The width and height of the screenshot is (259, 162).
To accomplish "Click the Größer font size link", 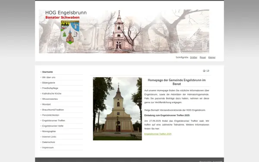I will pyautogui.click(x=193, y=57).
